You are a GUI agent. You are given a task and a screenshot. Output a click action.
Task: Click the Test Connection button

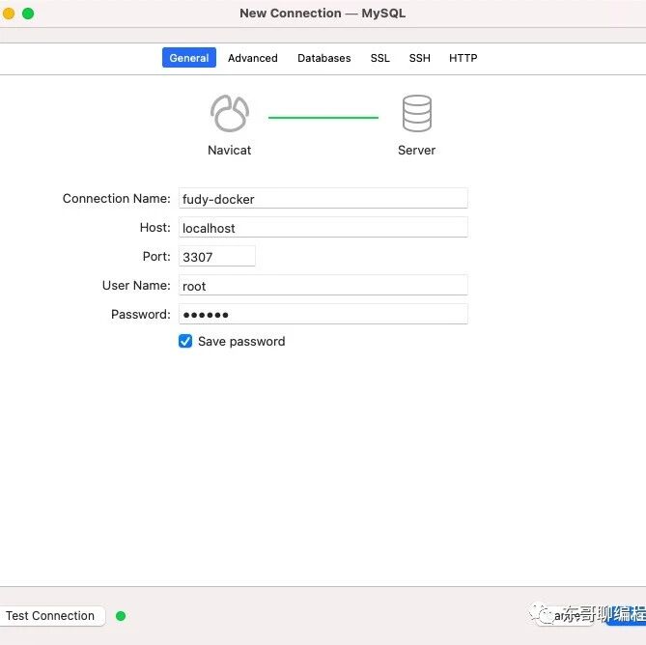(50, 616)
